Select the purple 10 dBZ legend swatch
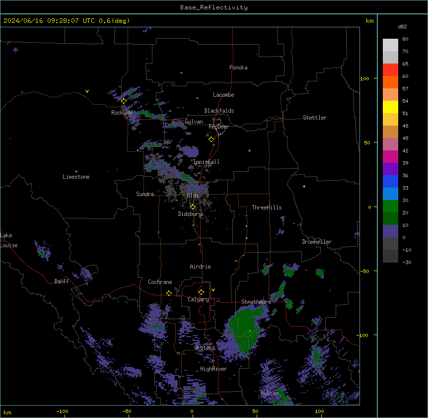 pos(390,231)
